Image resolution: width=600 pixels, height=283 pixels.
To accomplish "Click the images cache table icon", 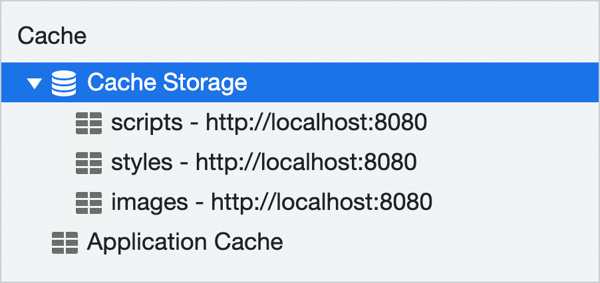I will tap(88, 201).
